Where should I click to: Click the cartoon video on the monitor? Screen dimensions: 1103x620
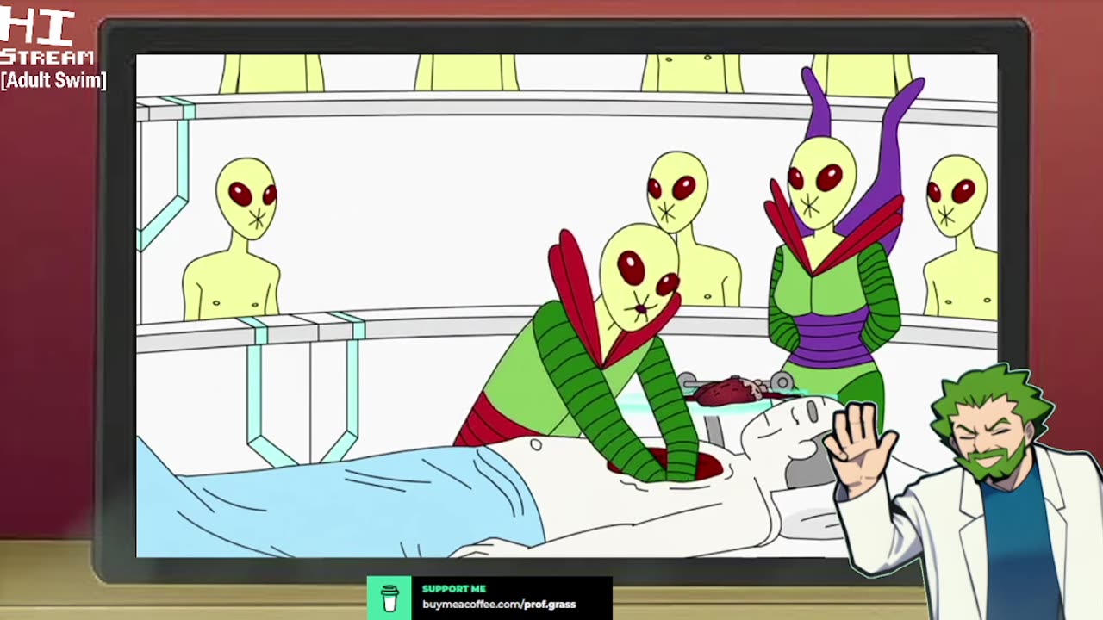tap(566, 306)
